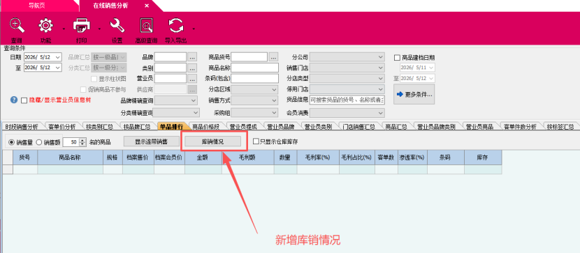Open the 分类精确查询 dropdown
The image size is (580, 253).
pyautogui.click(x=196, y=112)
